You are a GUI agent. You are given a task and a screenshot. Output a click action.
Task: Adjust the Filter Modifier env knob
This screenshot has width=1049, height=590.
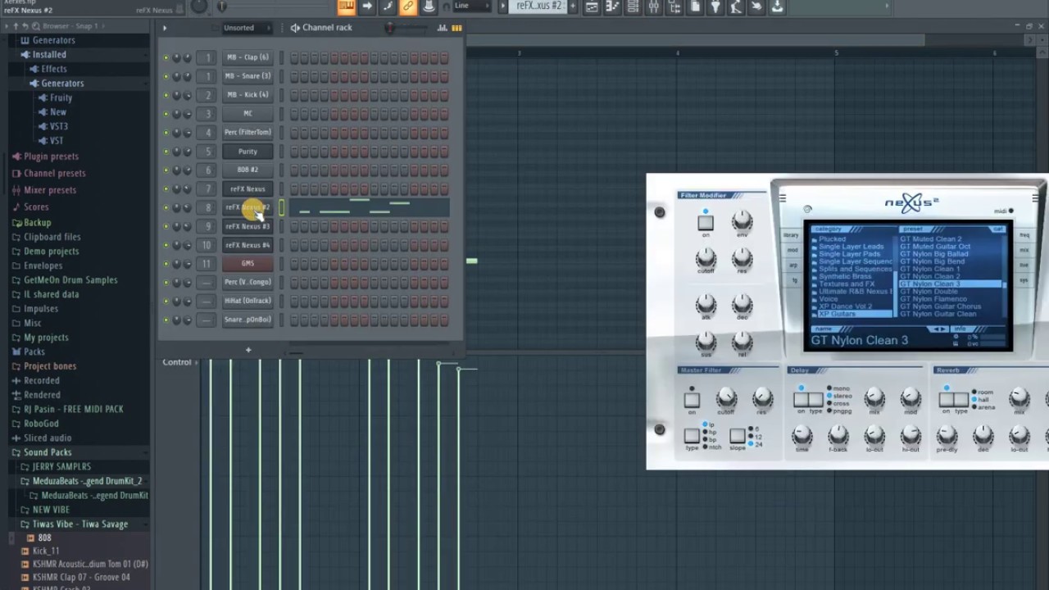(x=742, y=220)
